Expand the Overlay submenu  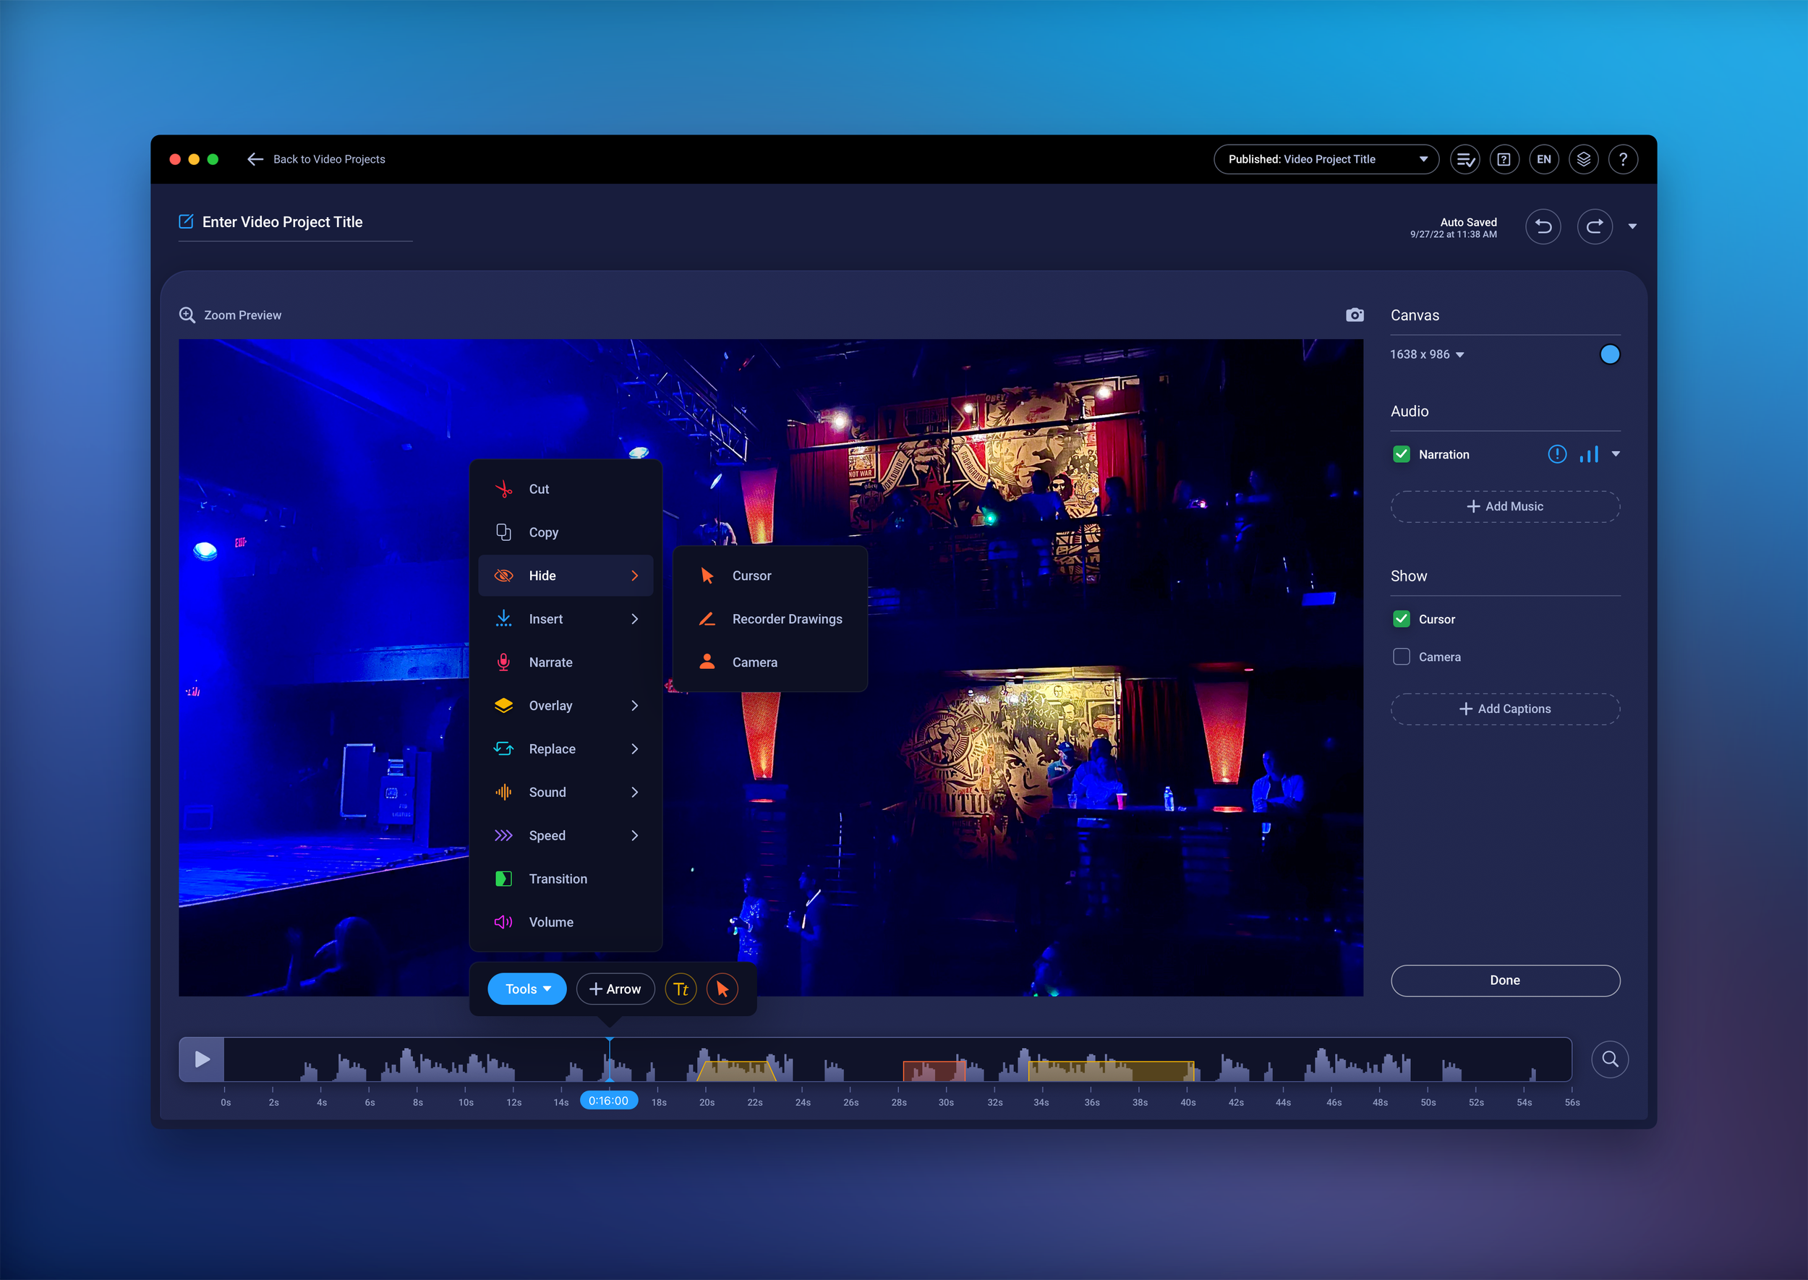click(550, 705)
